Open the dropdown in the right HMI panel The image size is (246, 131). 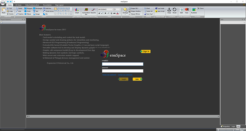click(x=244, y=23)
